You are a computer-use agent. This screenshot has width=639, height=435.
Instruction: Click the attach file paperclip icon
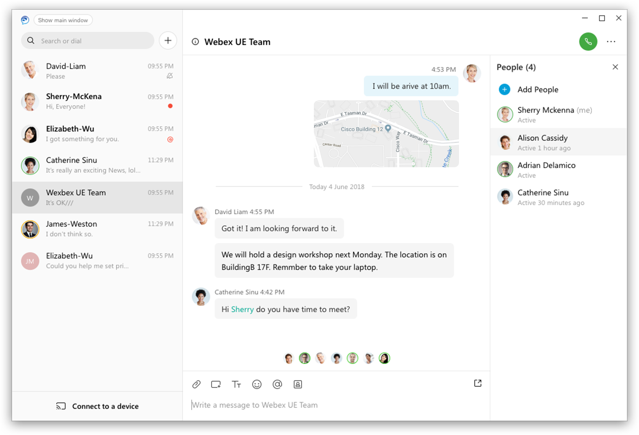point(196,384)
